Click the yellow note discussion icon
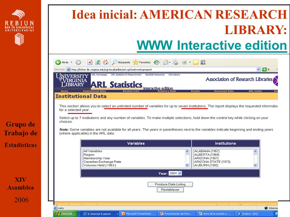The width and height of the screenshot is (290, 217). 195,62
